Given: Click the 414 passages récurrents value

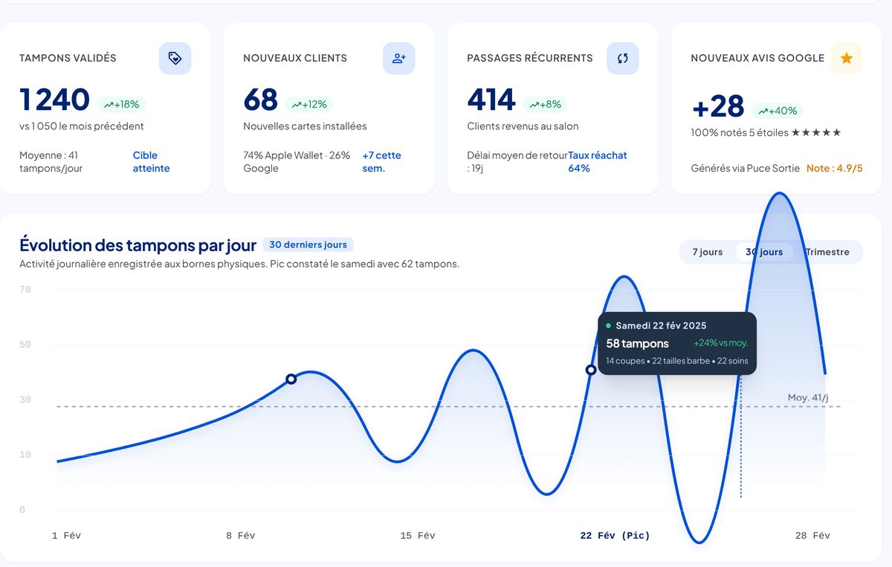Looking at the screenshot, I should (491, 100).
